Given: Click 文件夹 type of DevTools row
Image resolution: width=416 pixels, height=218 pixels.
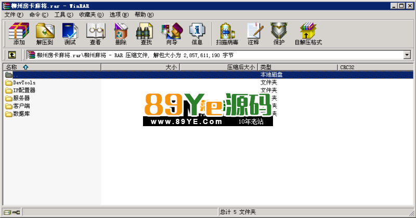Looking at the screenshot, I should pos(269,83).
